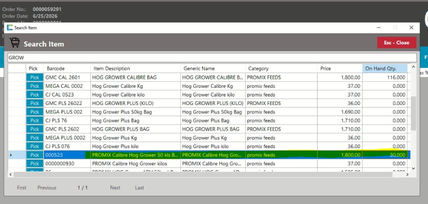Sort by the Item Description column header
Viewport: 428px width, 204px height.
pos(135,69)
